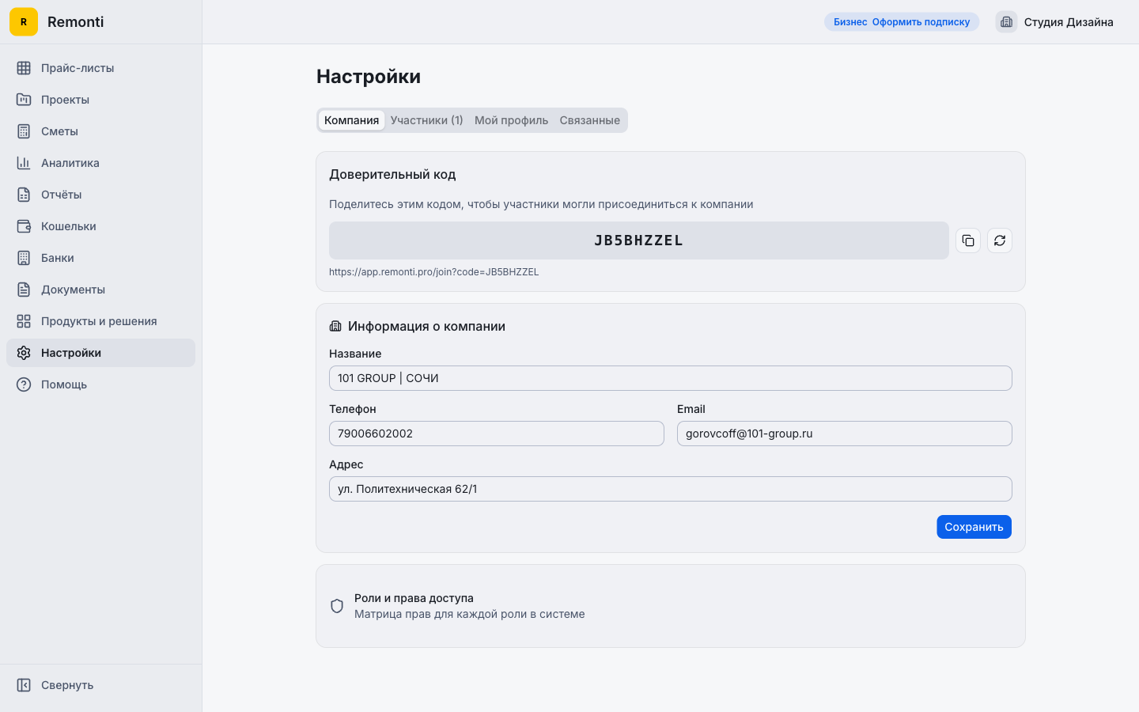The height and width of the screenshot is (712, 1139).
Task: Click the Кошельки wallet icon
Action: pyautogui.click(x=23, y=226)
